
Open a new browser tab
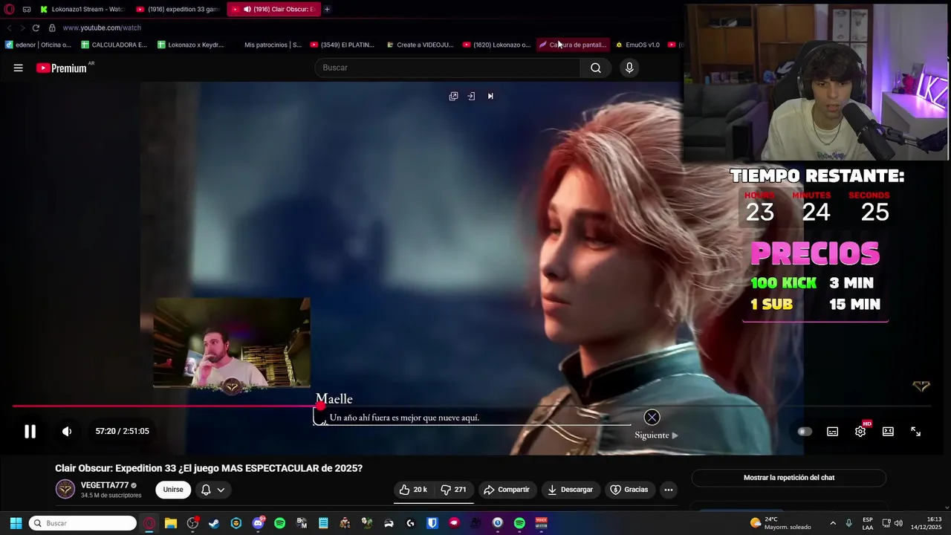click(x=327, y=9)
